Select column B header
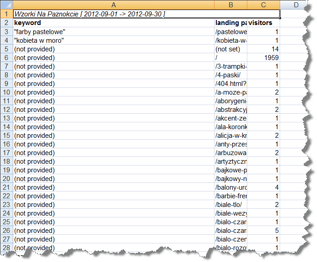The height and width of the screenshot is (262, 317). pos(230,5)
